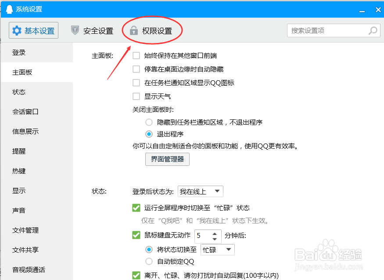Click the 界面管理器 button
Viewport: 384px width, 280px height.
coord(167,160)
